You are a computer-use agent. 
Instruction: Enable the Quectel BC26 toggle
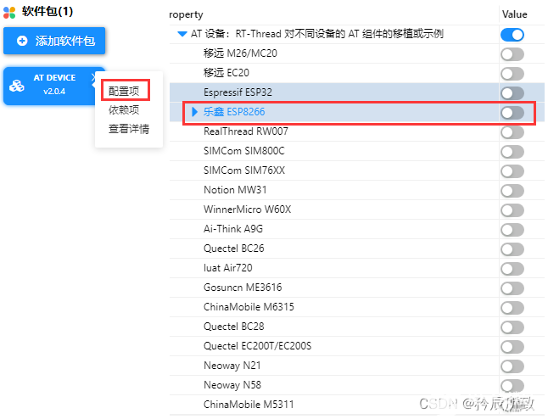[512, 249]
